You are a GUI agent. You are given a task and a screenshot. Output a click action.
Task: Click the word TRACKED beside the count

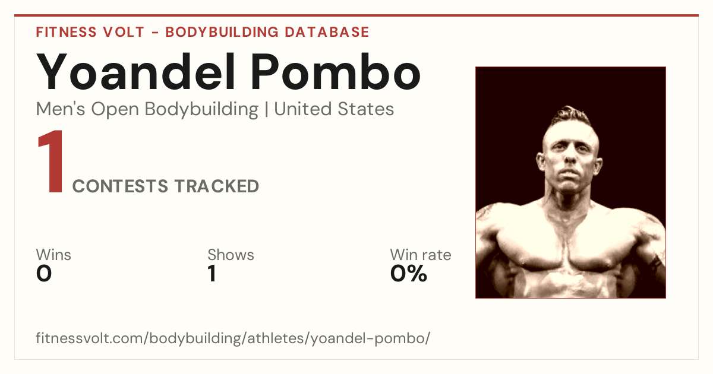coord(216,186)
